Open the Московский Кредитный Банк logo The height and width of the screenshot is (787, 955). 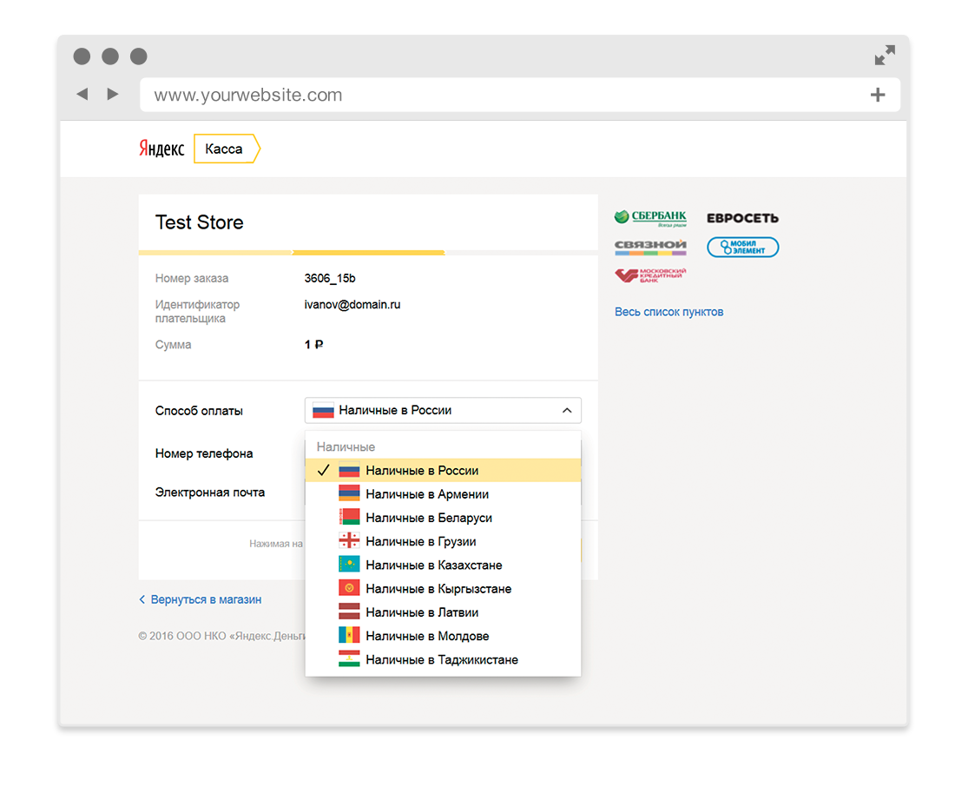(650, 275)
